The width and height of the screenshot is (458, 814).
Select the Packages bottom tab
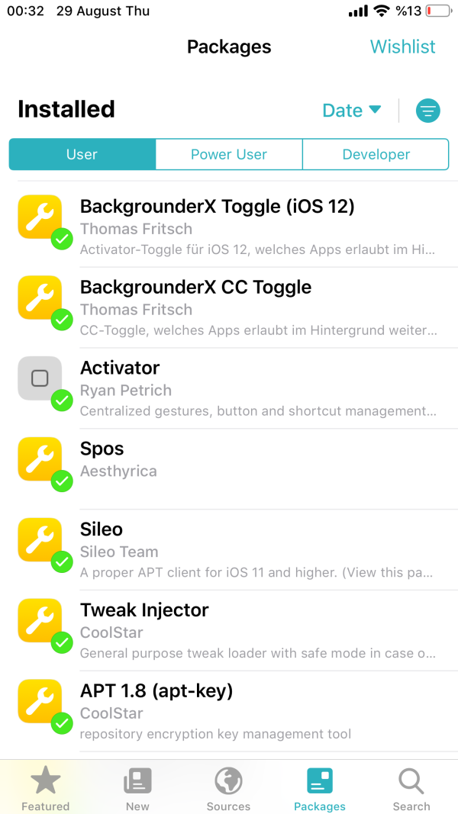pos(320,789)
